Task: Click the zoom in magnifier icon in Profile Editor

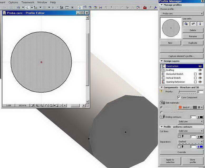Action: (37, 105)
